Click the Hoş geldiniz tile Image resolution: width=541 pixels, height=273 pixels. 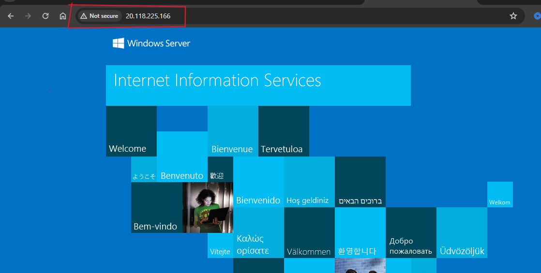309,182
